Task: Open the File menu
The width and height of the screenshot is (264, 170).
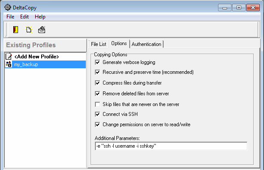Action: 10,17
